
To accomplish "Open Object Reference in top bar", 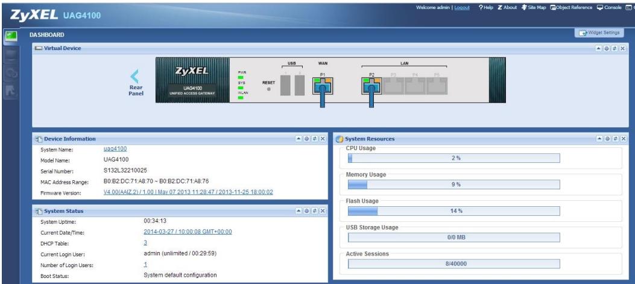I will [x=570, y=7].
